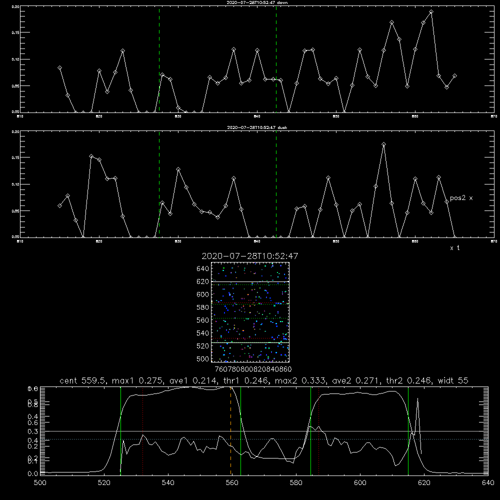Image resolution: width=500 pixels, height=500 pixels.
Task: Click the image y-axis label 560
Action: click(203, 320)
